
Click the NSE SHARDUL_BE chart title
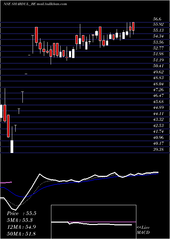click(35, 4)
